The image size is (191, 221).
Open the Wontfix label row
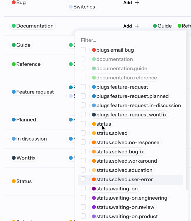23,158
